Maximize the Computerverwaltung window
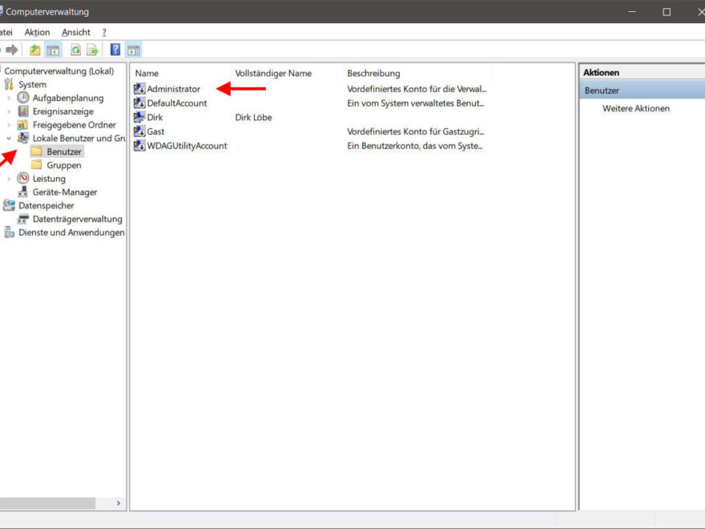The width and height of the screenshot is (705, 529). pyautogui.click(x=667, y=12)
